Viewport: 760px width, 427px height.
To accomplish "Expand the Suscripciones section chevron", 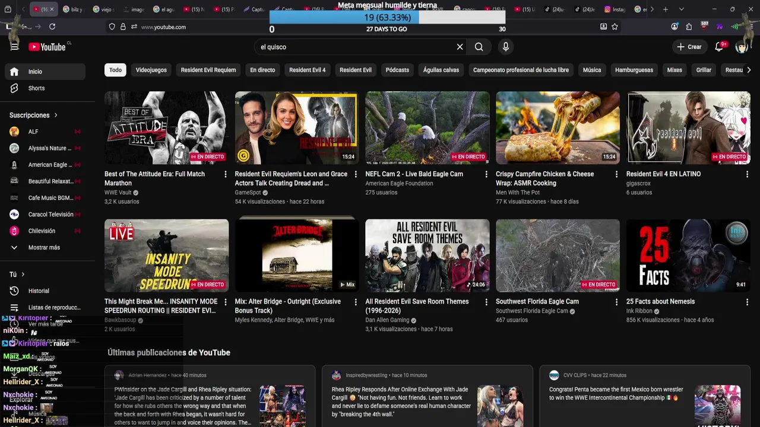I will [56, 115].
